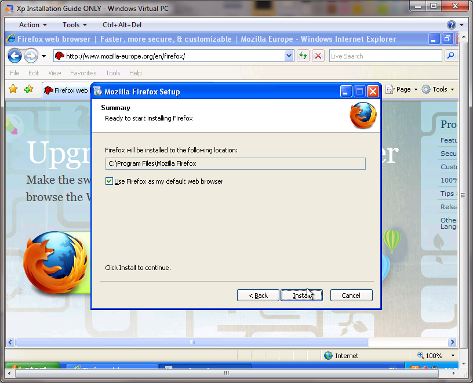Click the IE horizontal scroll left arrow
Viewport: 473px width, 383px height.
[x=10, y=342]
